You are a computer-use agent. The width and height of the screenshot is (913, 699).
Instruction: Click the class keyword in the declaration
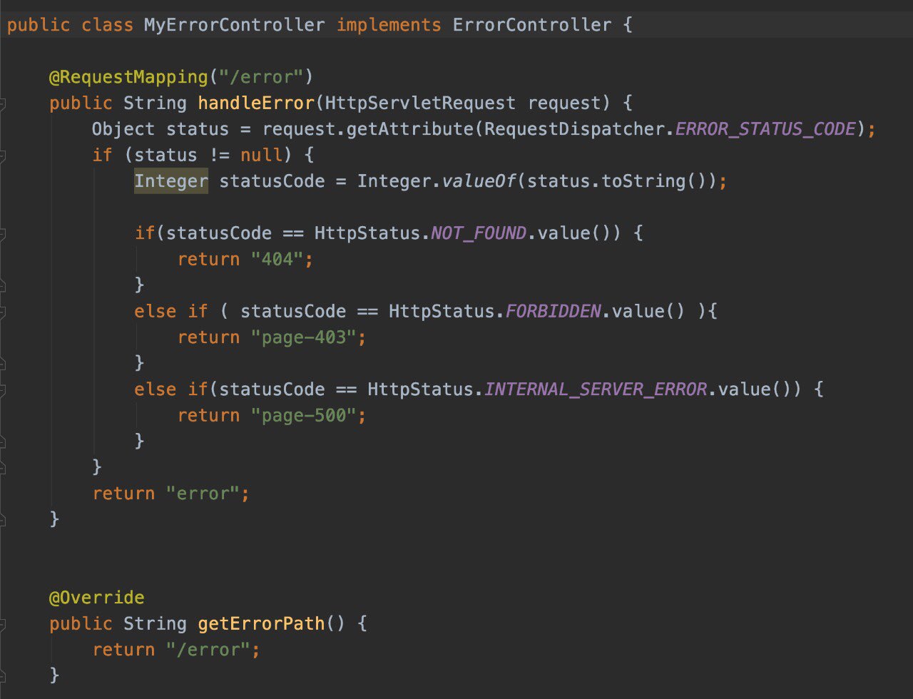tap(108, 25)
